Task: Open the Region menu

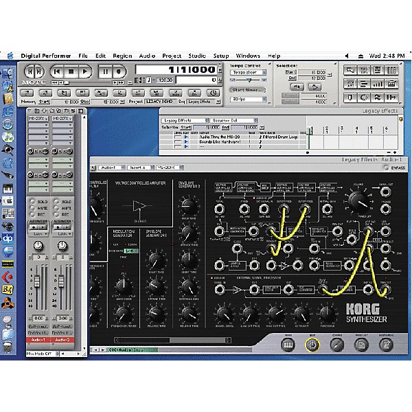Action: click(122, 56)
